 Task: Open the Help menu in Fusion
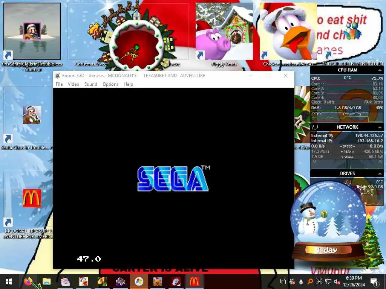point(128,84)
